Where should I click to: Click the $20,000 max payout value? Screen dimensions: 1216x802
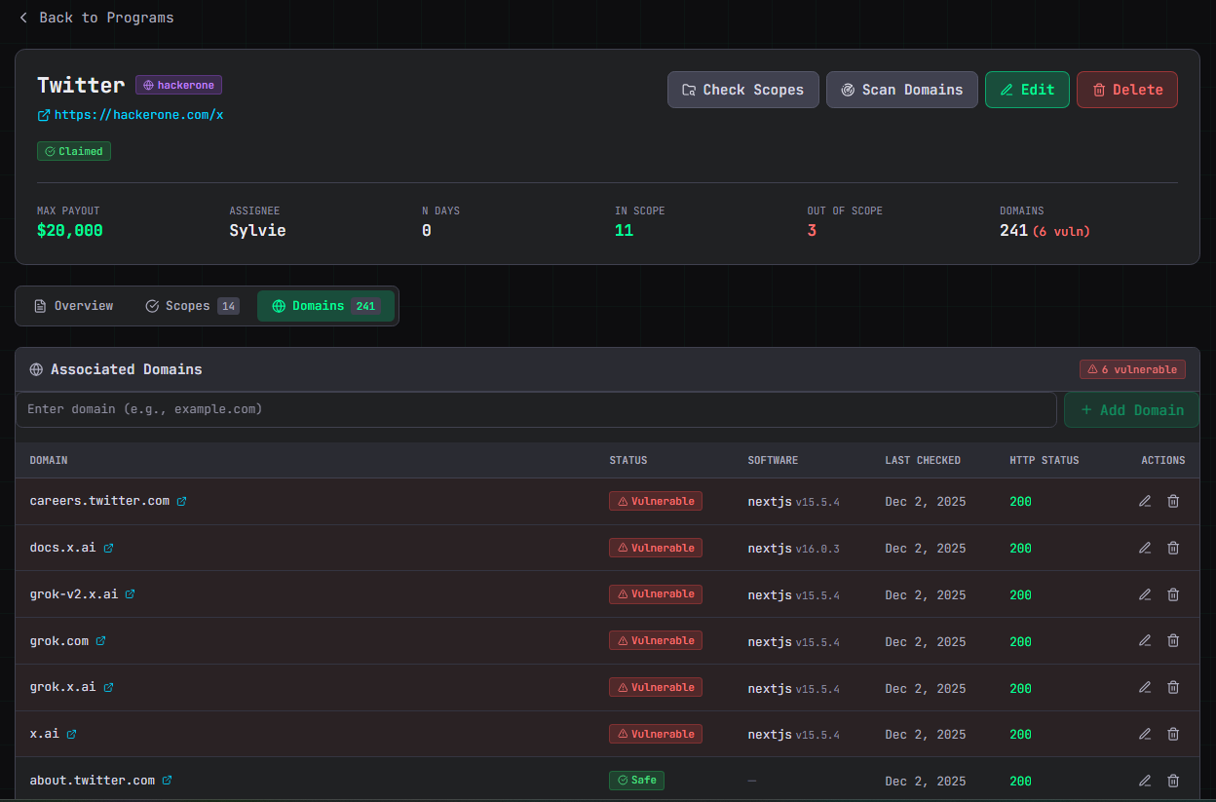click(70, 231)
